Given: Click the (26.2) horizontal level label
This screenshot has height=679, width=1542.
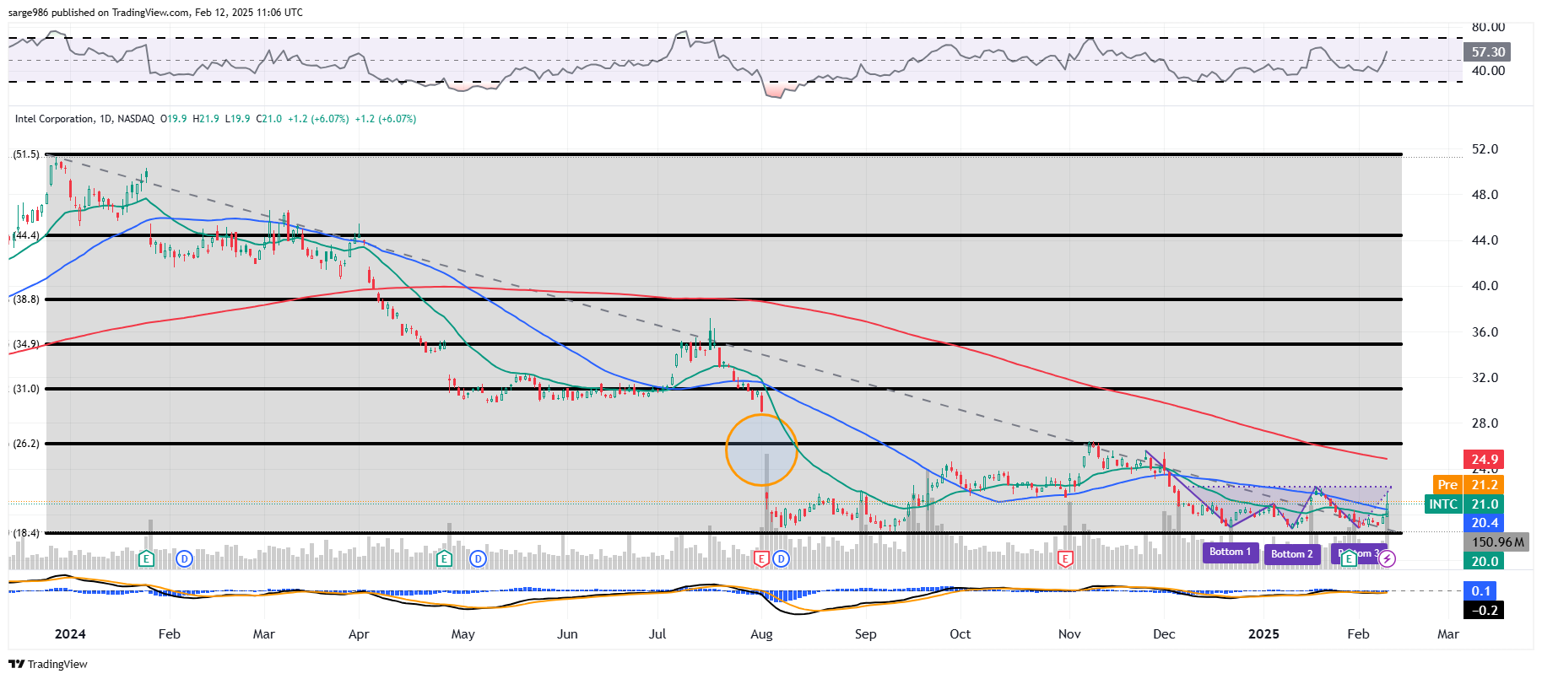Looking at the screenshot, I should click(26, 444).
